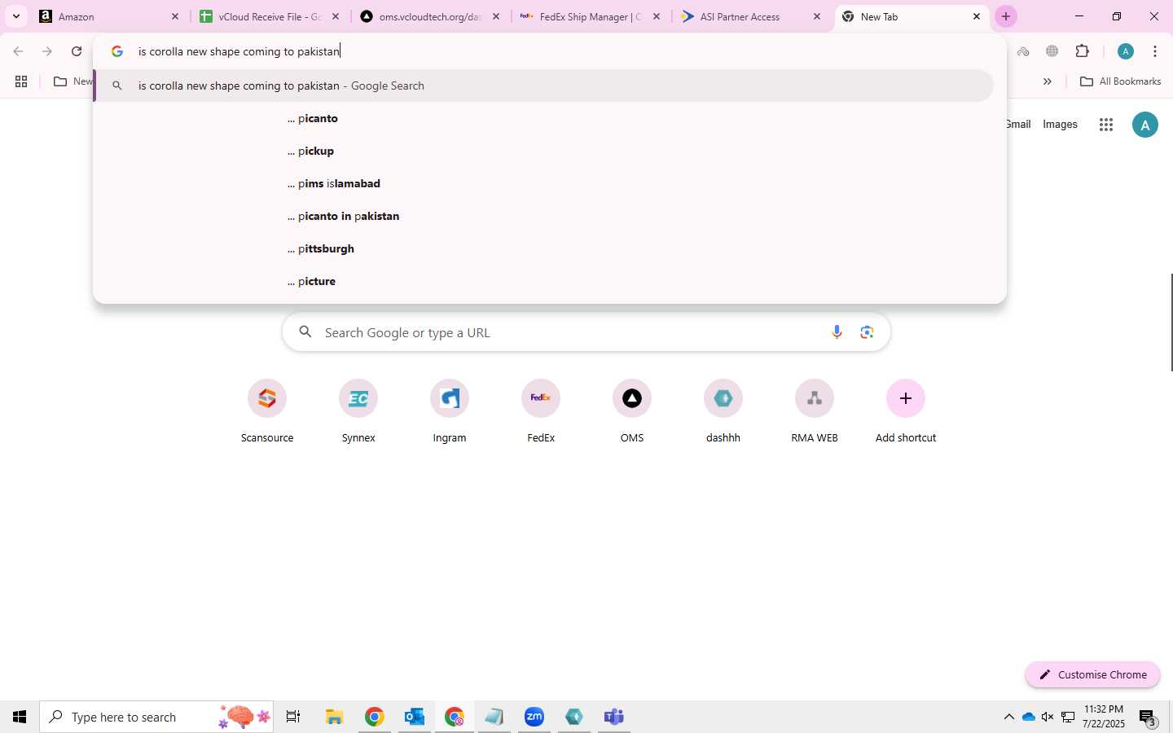Open the OneDrive cloud tray icon
Screen dimensions: 1173x733
(1028, 717)
